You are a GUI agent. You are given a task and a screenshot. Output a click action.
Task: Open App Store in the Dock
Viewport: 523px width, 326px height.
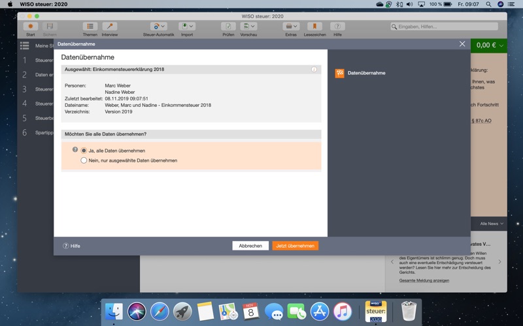pyautogui.click(x=320, y=312)
